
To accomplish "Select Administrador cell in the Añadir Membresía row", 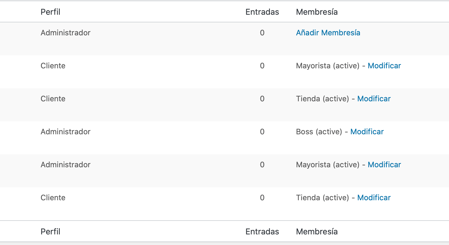I will pyautogui.click(x=65, y=33).
